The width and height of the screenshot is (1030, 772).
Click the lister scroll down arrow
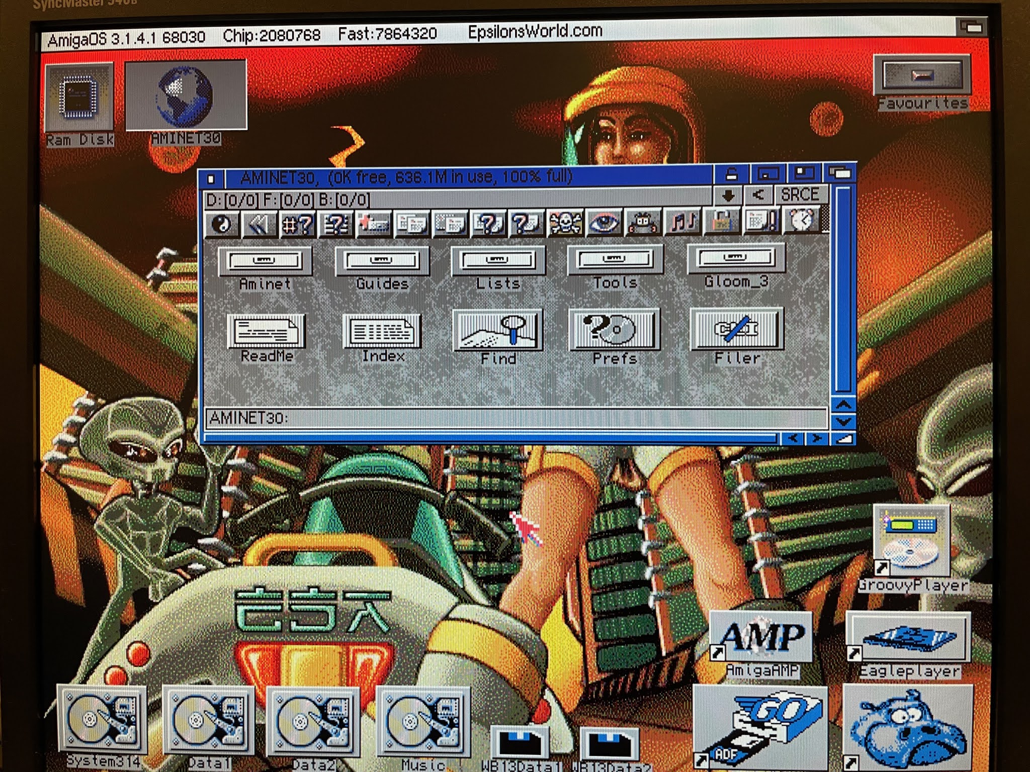pyautogui.click(x=843, y=421)
